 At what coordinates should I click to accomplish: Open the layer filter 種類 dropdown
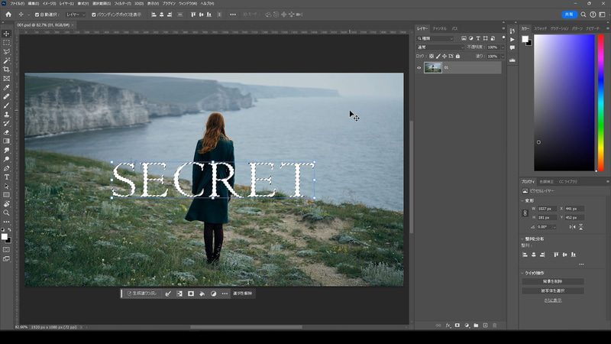click(435, 38)
